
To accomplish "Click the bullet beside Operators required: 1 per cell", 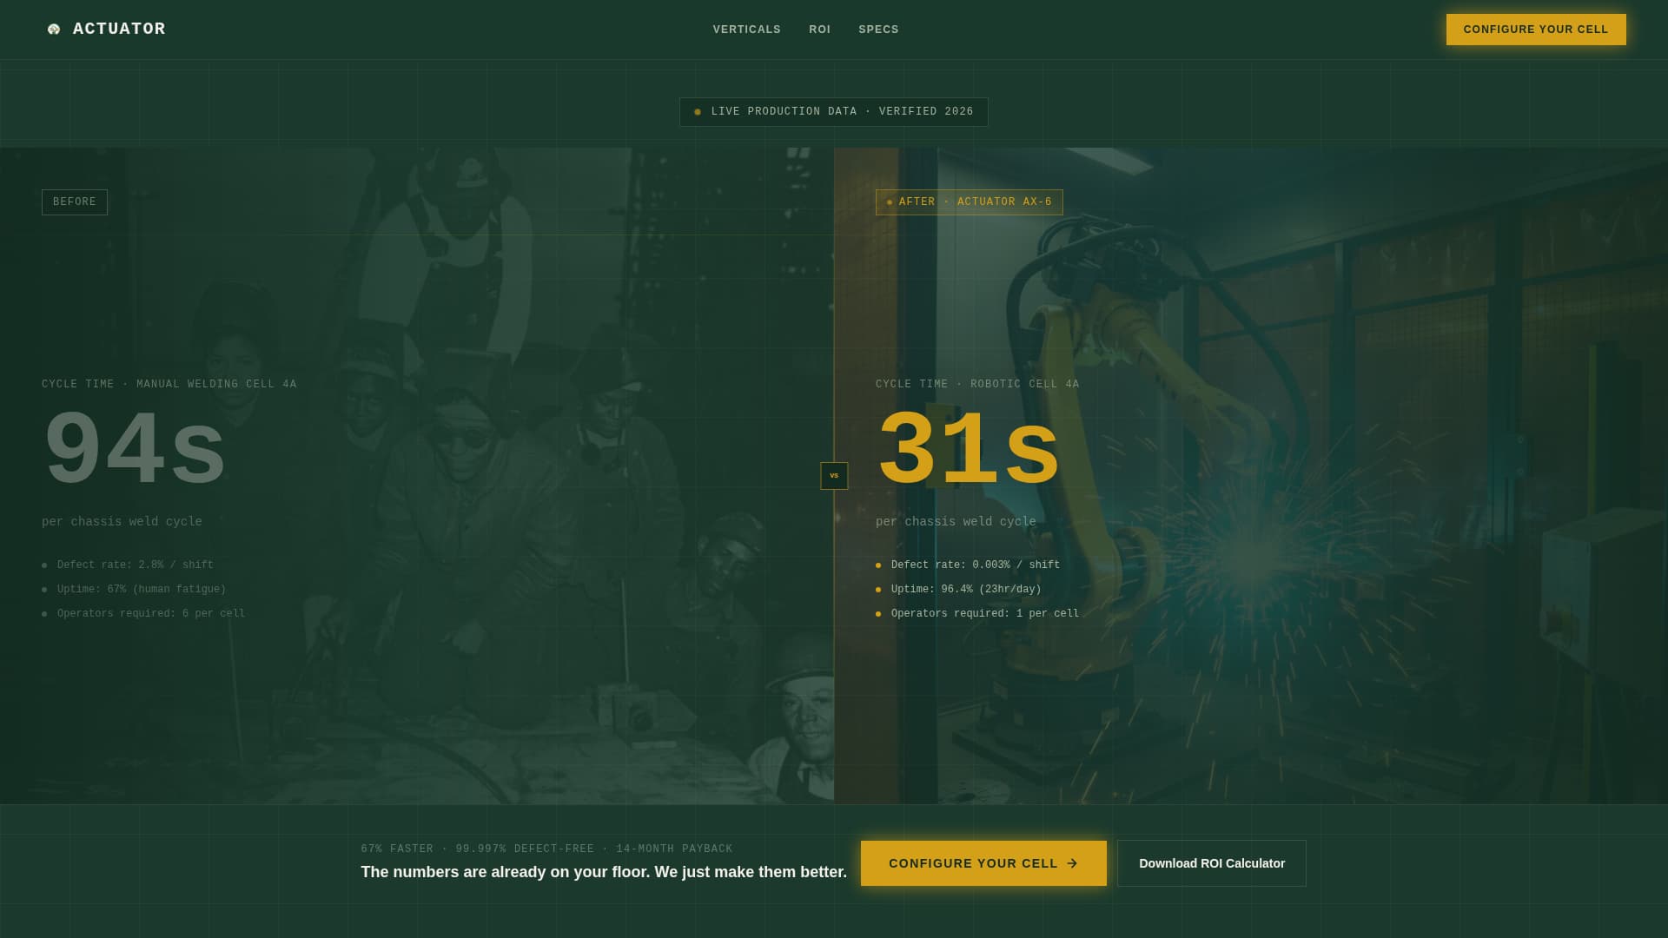I will [877, 613].
